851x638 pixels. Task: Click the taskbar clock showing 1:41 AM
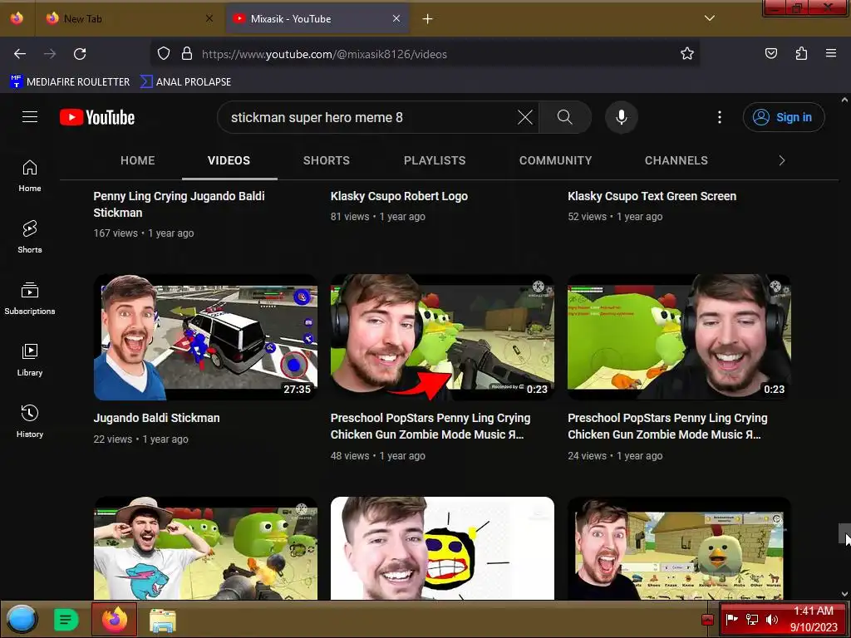point(814,619)
